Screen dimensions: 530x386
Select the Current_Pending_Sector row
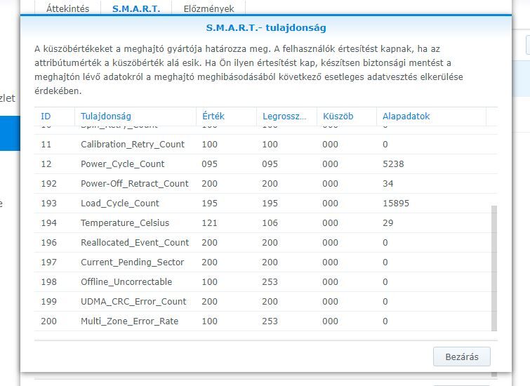click(x=265, y=262)
